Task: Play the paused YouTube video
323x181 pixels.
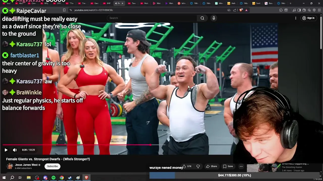Action: (6, 150)
